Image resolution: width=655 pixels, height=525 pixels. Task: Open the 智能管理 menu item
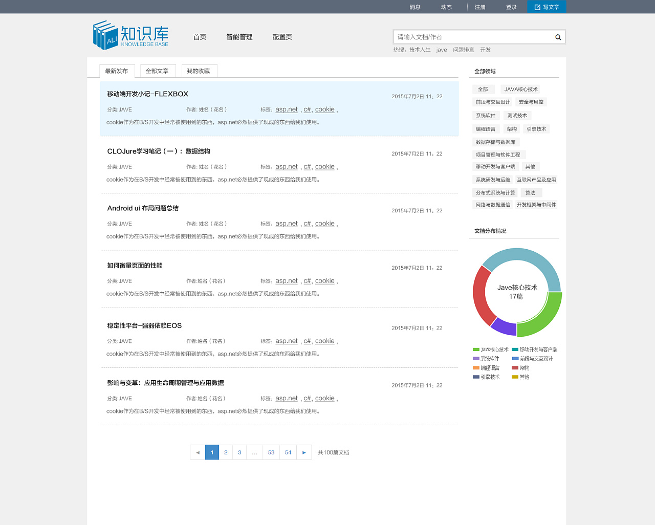pyautogui.click(x=239, y=37)
